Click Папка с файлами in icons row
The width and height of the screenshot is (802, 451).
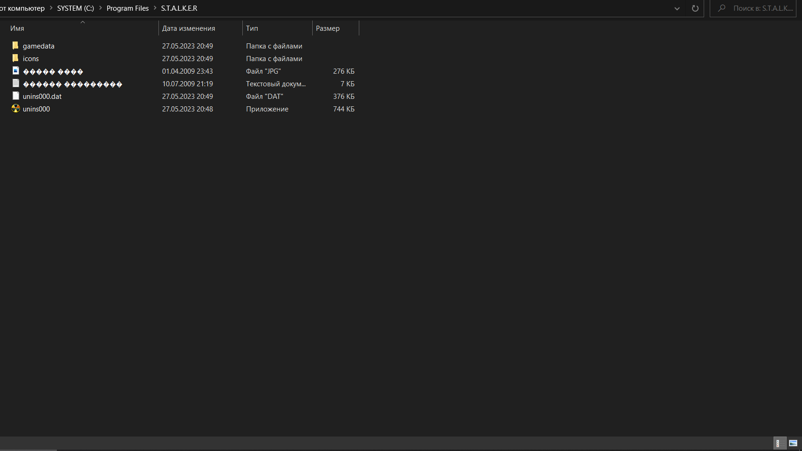(x=274, y=59)
